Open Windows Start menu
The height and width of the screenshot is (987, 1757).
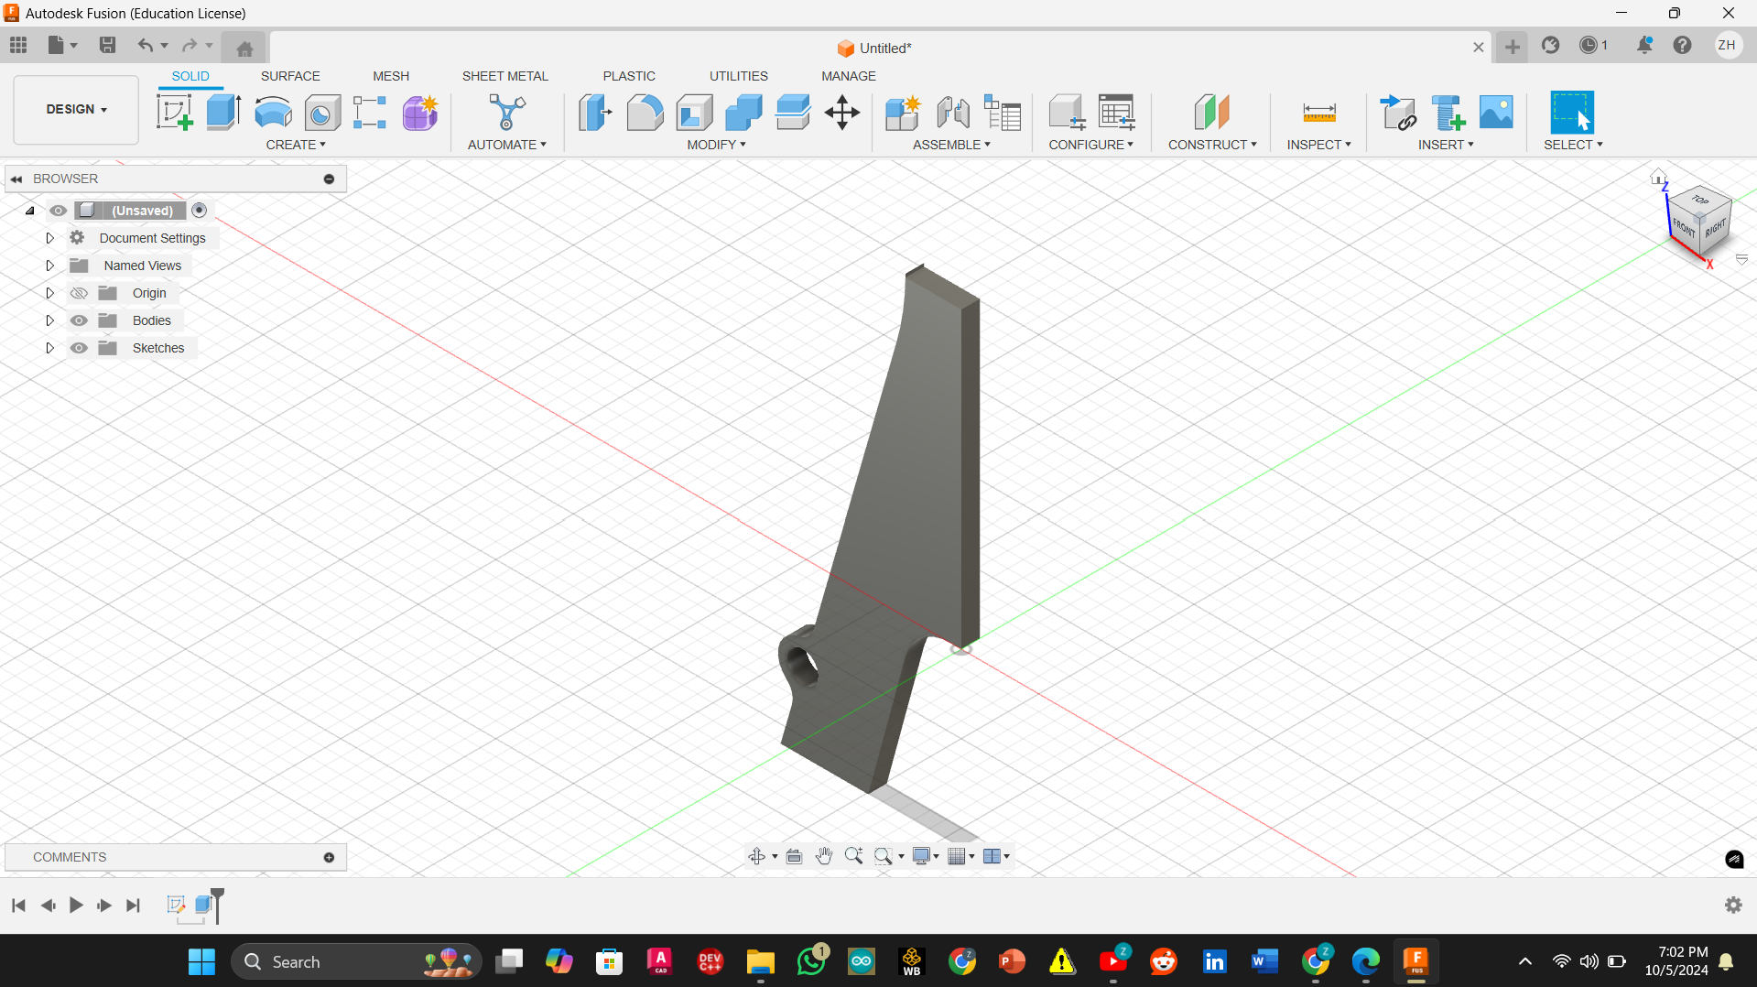pos(201,961)
